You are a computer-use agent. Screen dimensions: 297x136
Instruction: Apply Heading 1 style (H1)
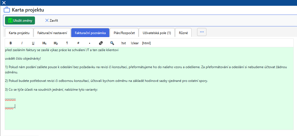pyautogui.click(x=44, y=43)
